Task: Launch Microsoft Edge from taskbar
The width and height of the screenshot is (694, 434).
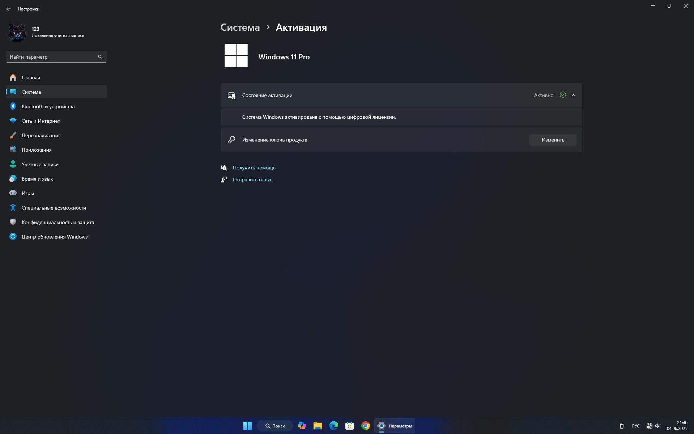Action: [x=334, y=426]
